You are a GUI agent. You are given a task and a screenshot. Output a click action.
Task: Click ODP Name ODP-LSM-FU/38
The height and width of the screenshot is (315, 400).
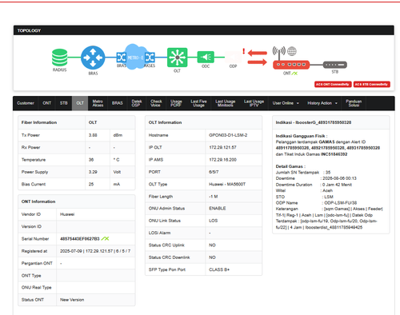(x=341, y=203)
